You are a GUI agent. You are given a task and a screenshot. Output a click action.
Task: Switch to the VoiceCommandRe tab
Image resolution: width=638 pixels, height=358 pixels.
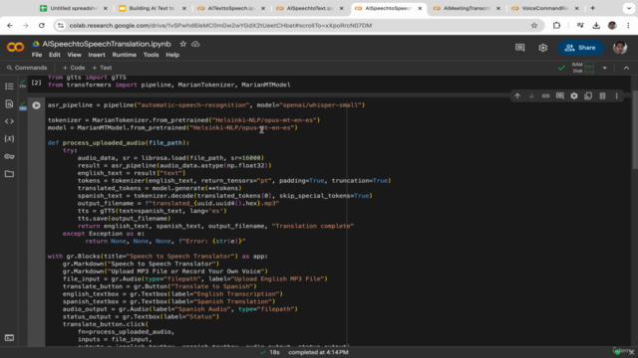click(x=545, y=8)
